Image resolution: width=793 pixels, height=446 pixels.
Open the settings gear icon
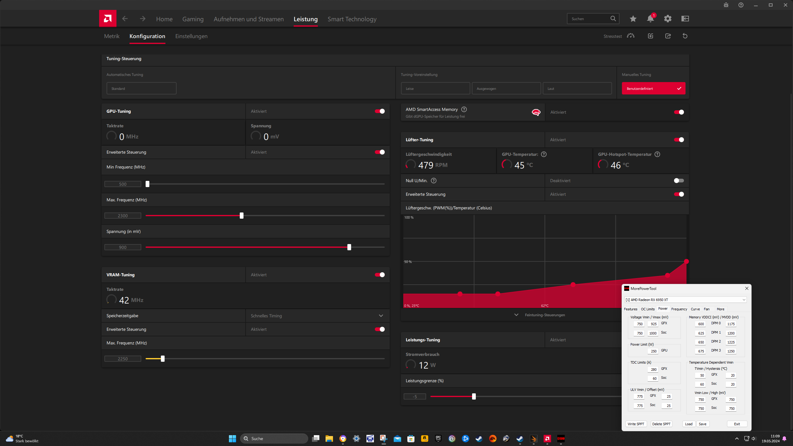coord(668,19)
